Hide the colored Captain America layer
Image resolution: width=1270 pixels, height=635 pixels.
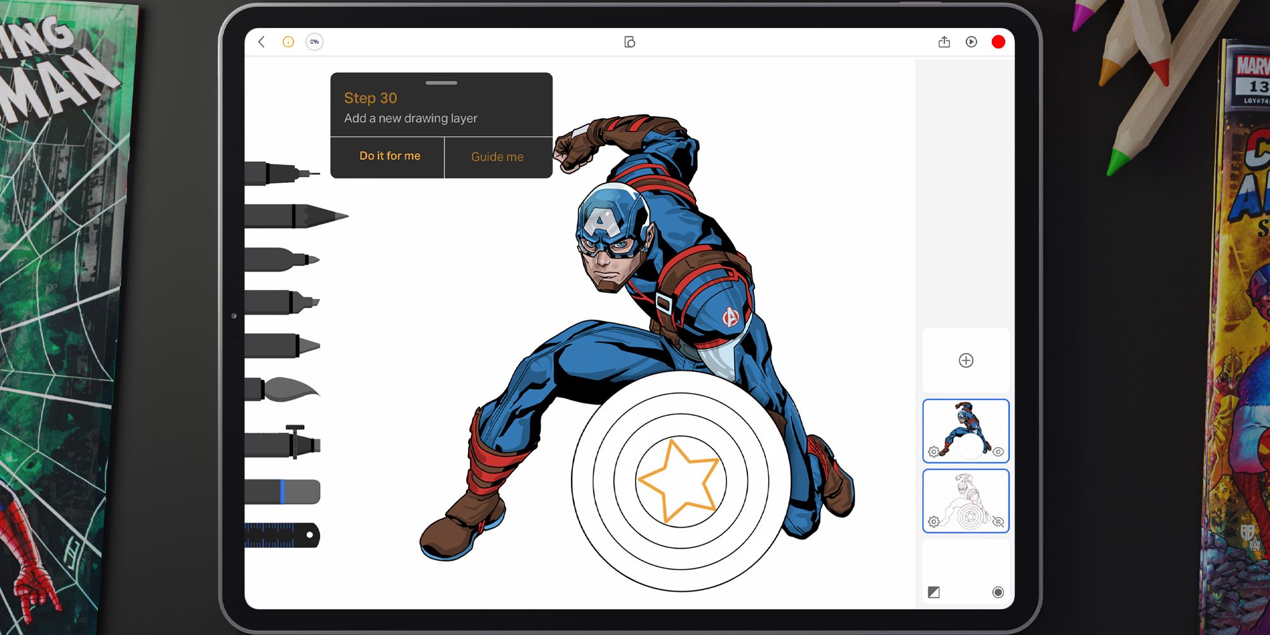pos(998,452)
